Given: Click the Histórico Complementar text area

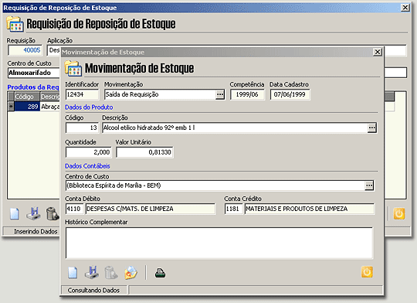Looking at the screenshot, I should pyautogui.click(x=219, y=243).
